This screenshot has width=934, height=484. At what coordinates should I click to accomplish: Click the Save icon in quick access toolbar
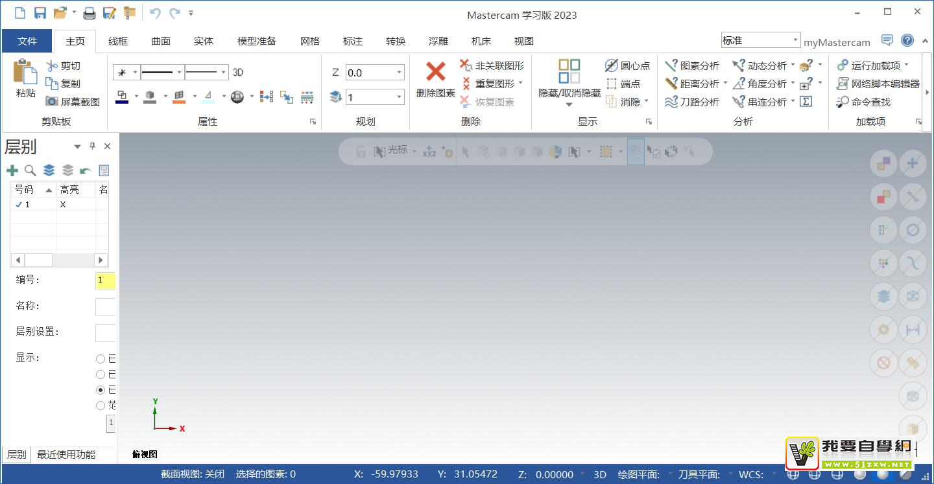pos(40,13)
